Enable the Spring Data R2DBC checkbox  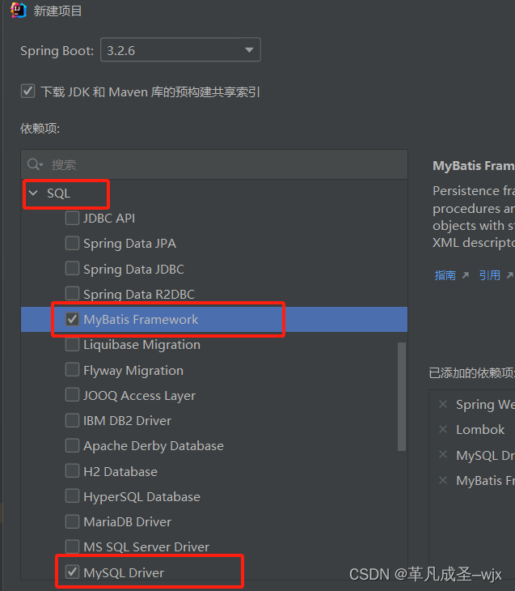point(72,294)
